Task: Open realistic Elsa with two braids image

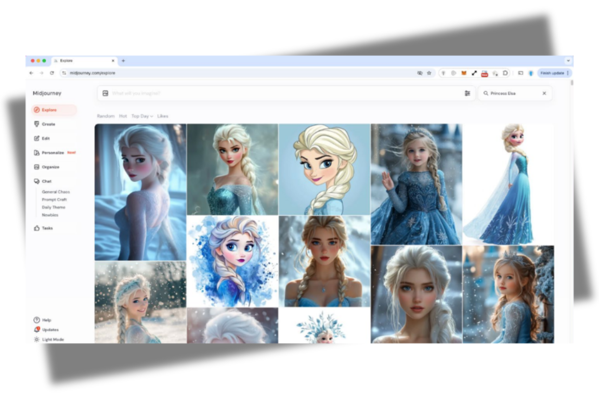Action: (x=324, y=261)
